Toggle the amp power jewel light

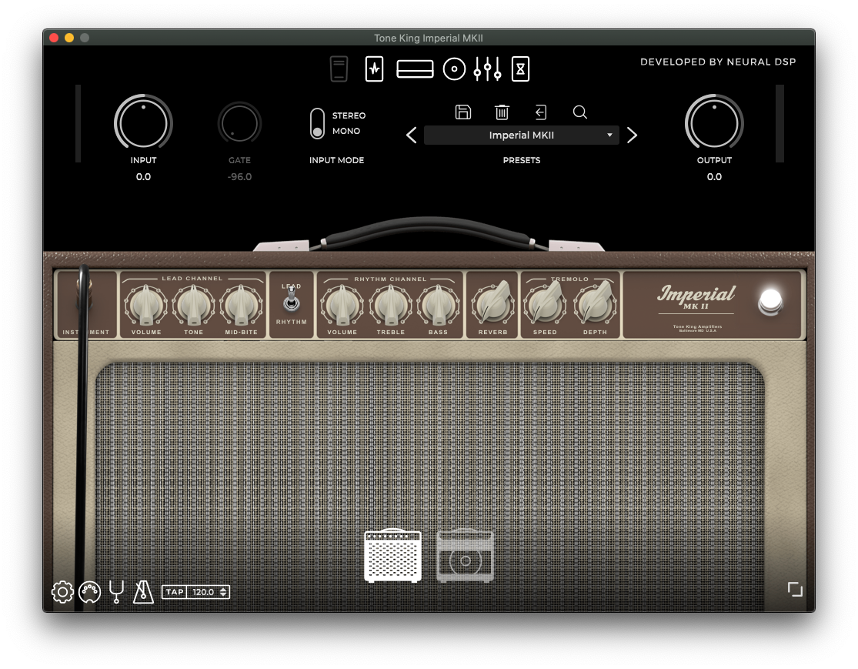[770, 302]
